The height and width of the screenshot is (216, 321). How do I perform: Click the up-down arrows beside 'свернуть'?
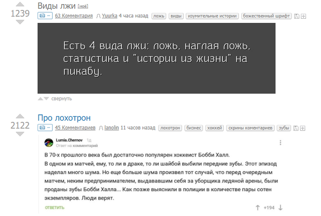tap(44, 99)
